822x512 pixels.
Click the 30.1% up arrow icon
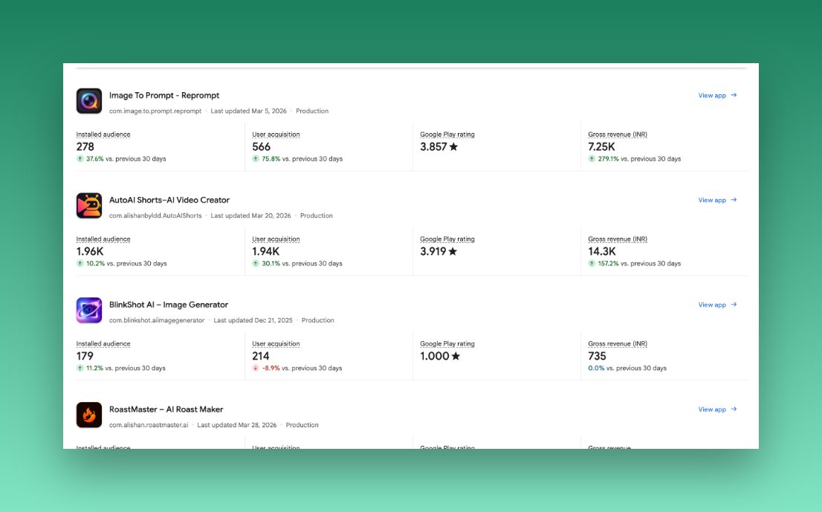256,264
